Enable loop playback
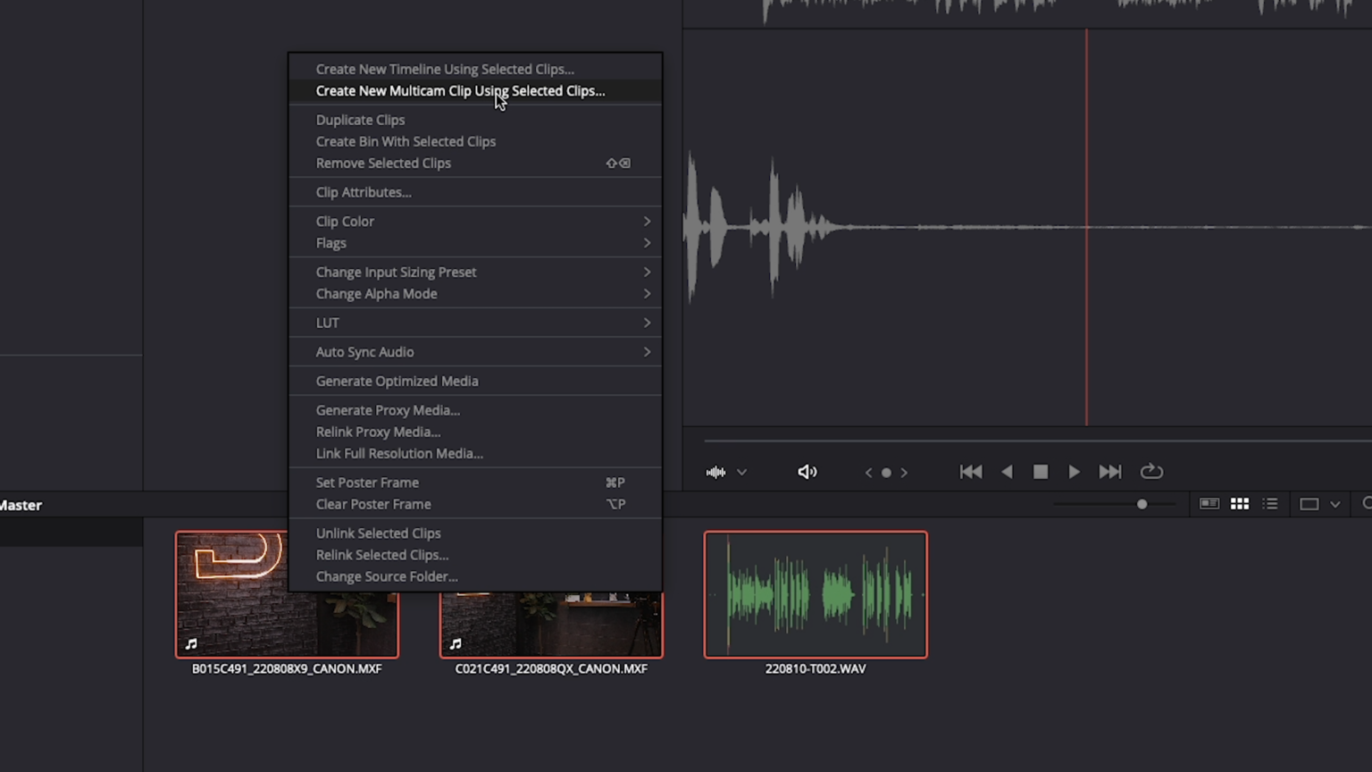1372x772 pixels. (1150, 472)
